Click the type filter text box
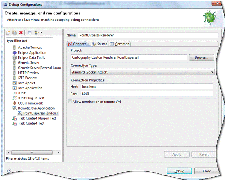This screenshot has width=226, height=181. click(x=30, y=41)
